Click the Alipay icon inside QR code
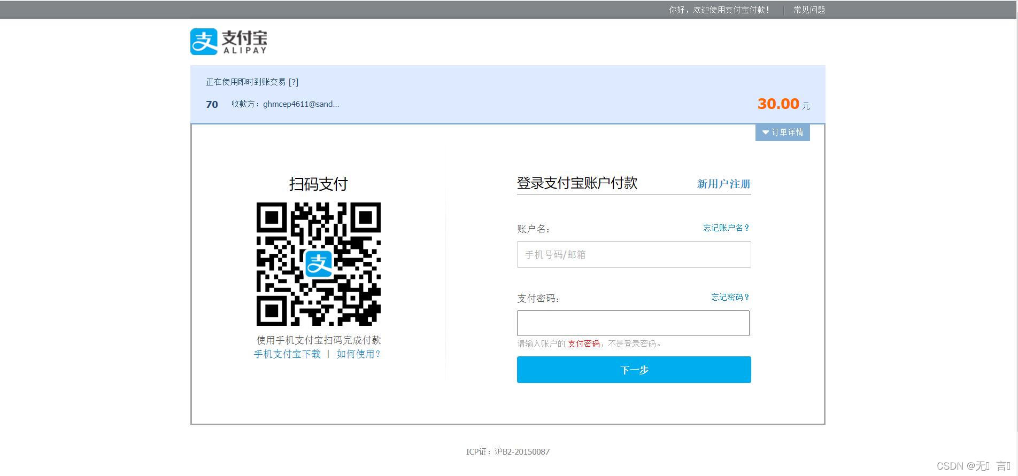This screenshot has height=476, width=1018. (319, 264)
